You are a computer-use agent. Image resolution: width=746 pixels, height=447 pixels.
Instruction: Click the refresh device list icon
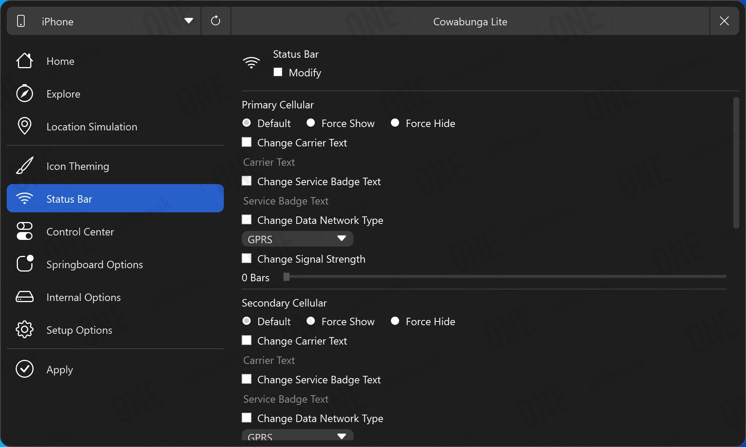tap(216, 20)
